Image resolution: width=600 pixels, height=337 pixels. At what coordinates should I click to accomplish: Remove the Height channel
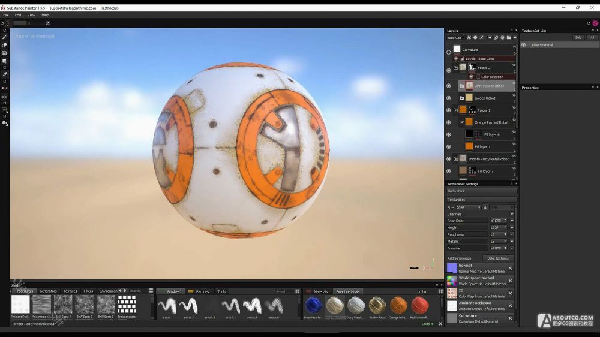coord(512,228)
